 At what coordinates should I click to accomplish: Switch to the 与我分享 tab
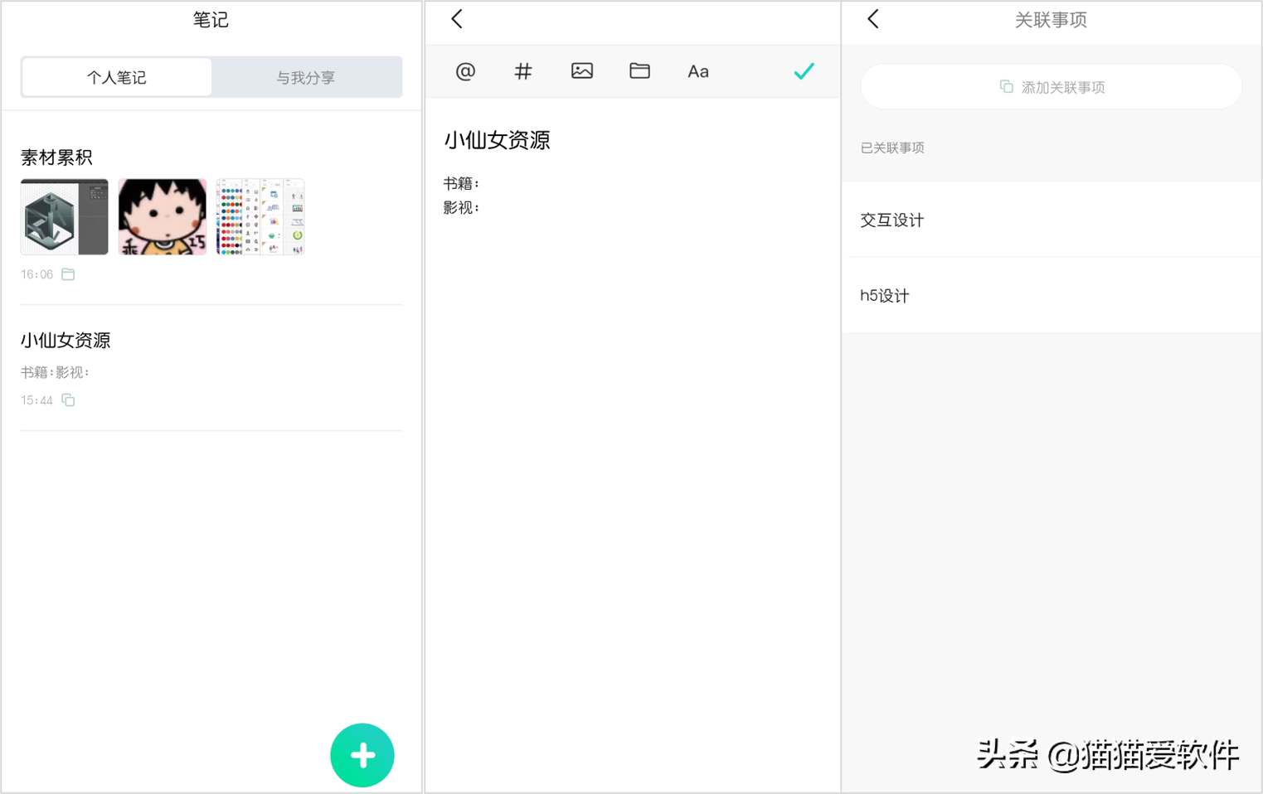[x=306, y=77]
